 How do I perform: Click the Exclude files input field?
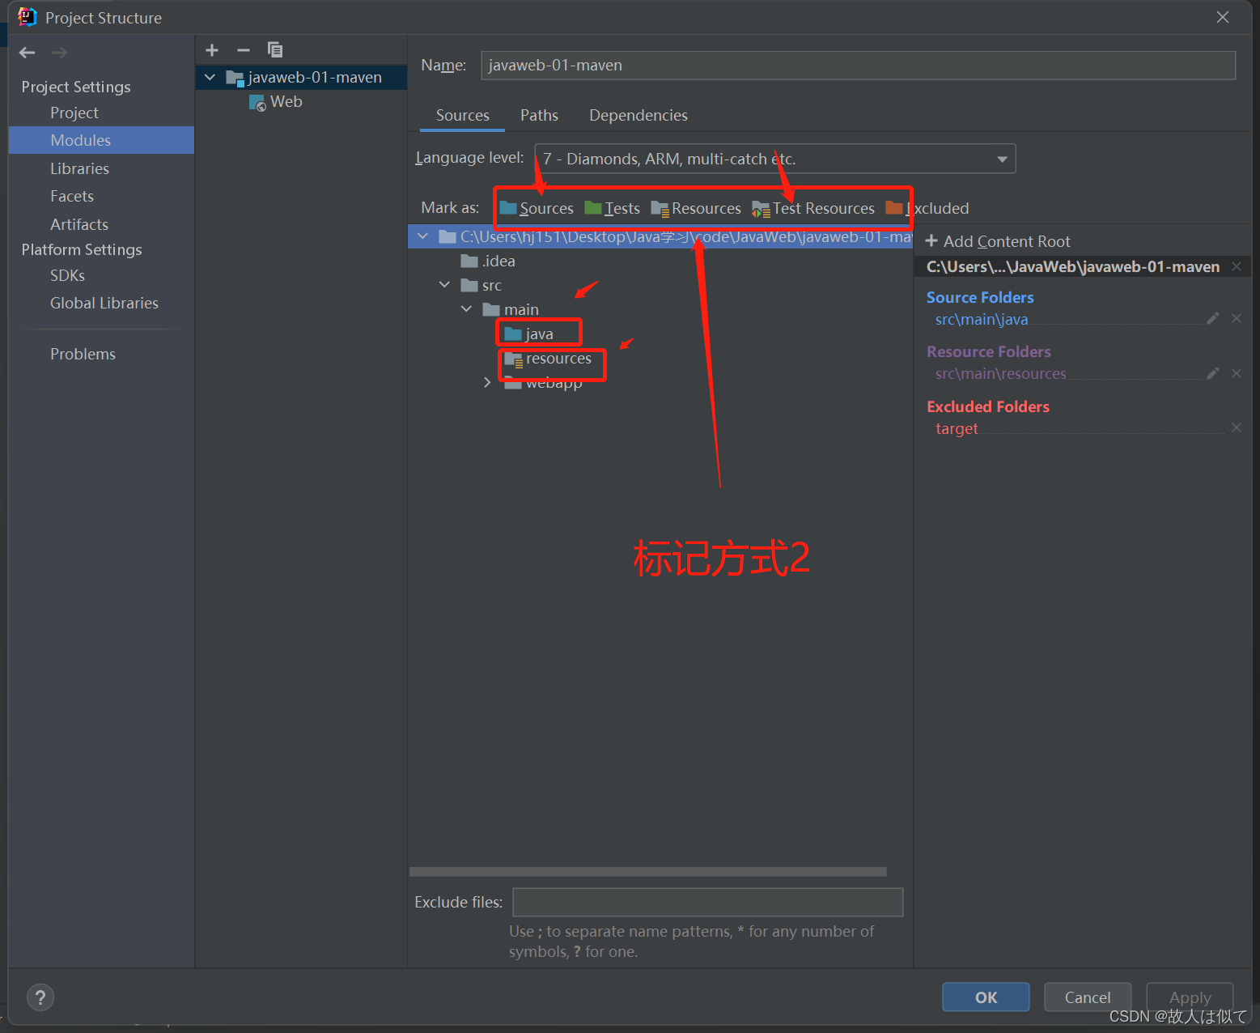[708, 902]
